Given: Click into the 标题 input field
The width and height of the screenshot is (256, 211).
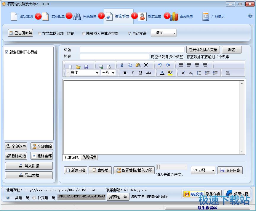Looking at the screenshot, I should (132, 50).
